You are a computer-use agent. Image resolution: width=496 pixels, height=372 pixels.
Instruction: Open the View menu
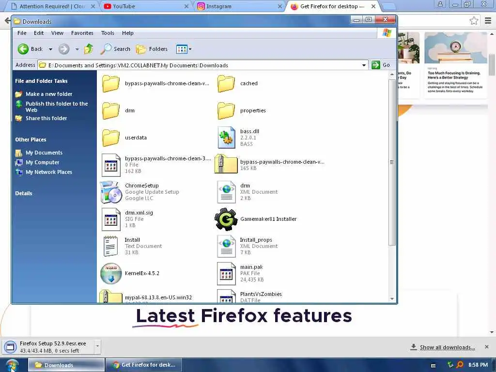tap(57, 33)
